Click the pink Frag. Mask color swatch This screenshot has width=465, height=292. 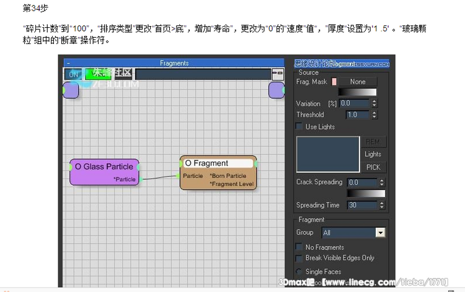point(334,81)
